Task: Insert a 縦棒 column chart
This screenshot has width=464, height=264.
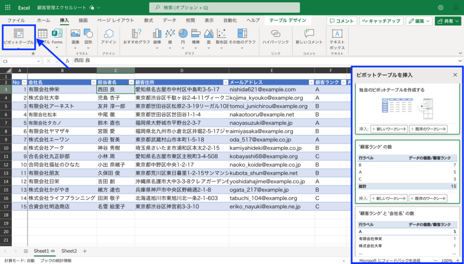Action: [x=157, y=34]
